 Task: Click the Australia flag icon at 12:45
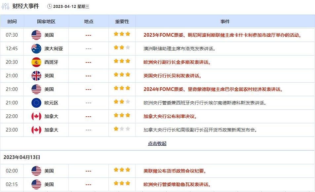[36, 49]
